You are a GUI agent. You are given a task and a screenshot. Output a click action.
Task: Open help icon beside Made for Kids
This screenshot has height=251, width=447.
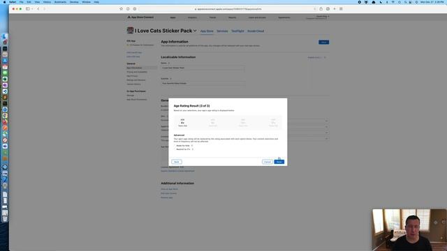click(x=192, y=146)
